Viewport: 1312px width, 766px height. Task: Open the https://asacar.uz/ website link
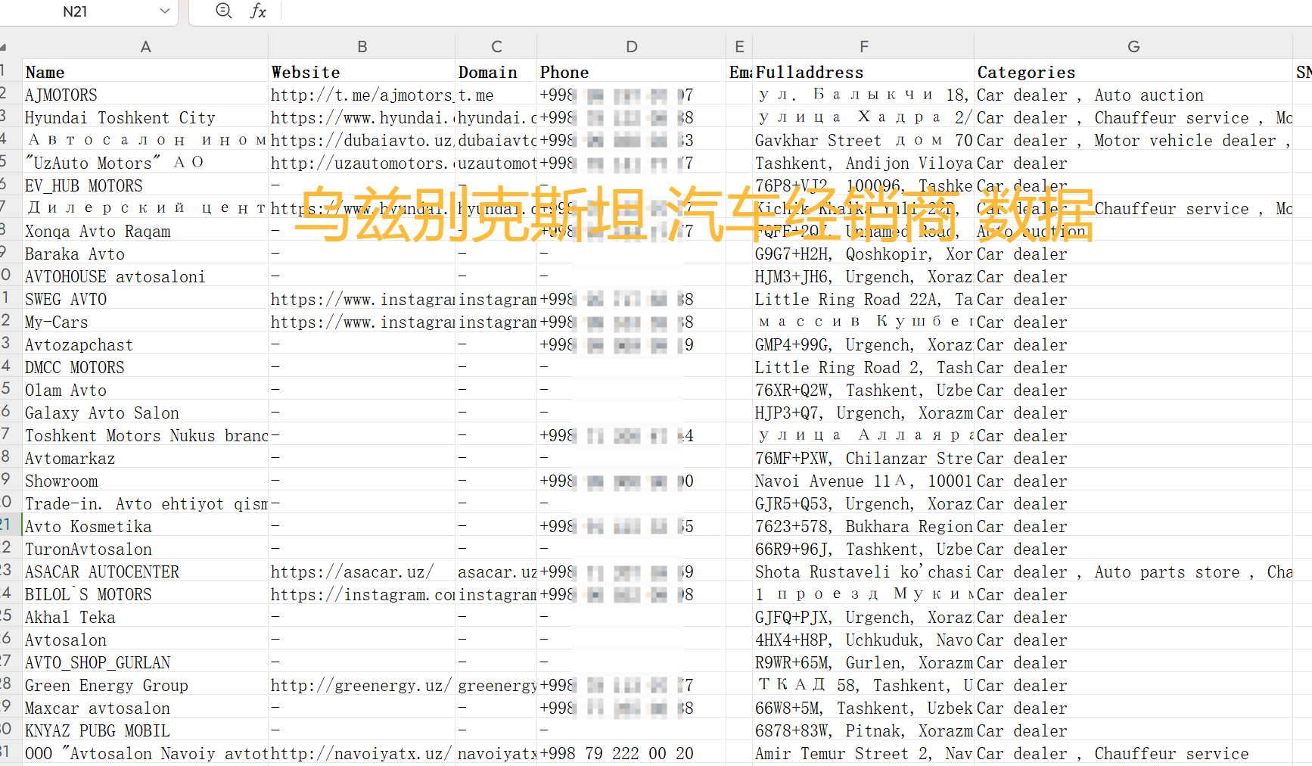point(362,571)
